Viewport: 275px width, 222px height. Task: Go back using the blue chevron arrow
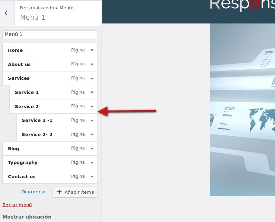pyautogui.click(x=6, y=13)
